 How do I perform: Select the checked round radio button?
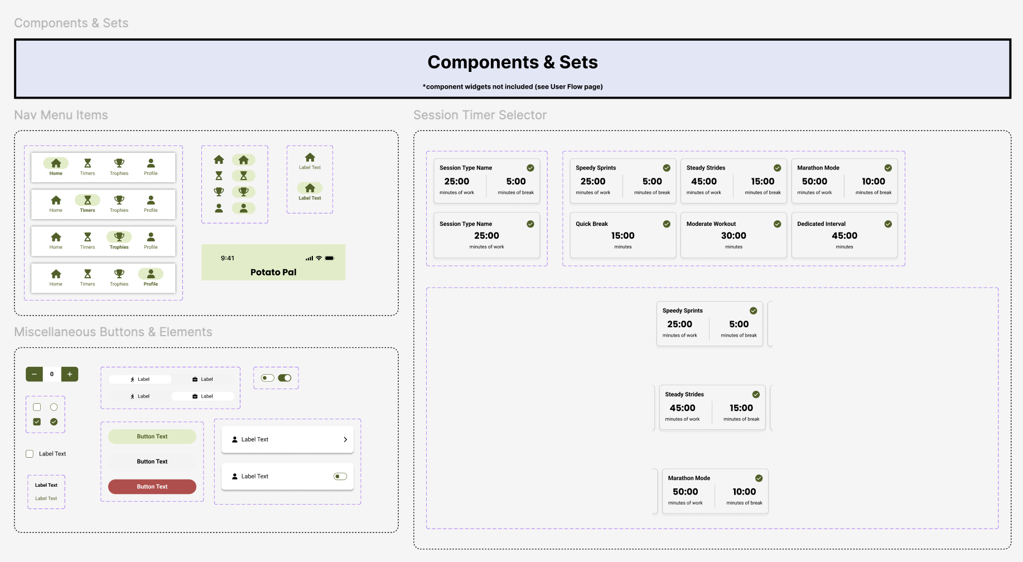[x=54, y=422]
